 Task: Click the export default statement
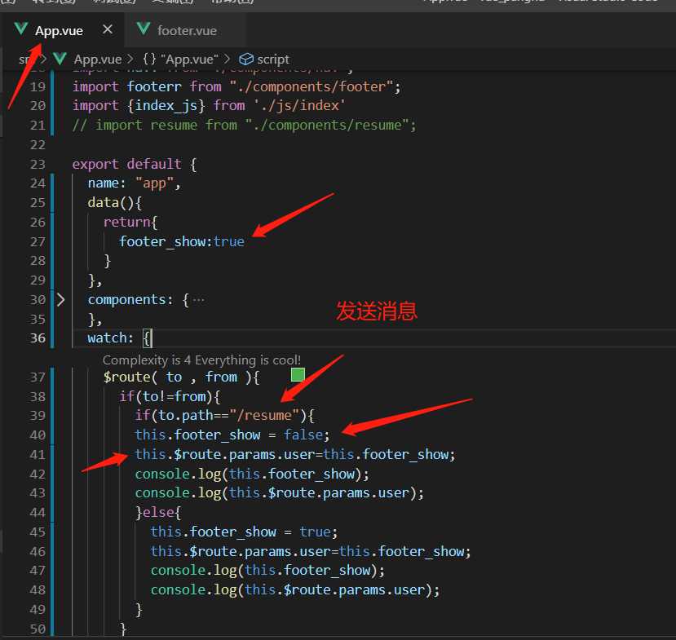126,164
